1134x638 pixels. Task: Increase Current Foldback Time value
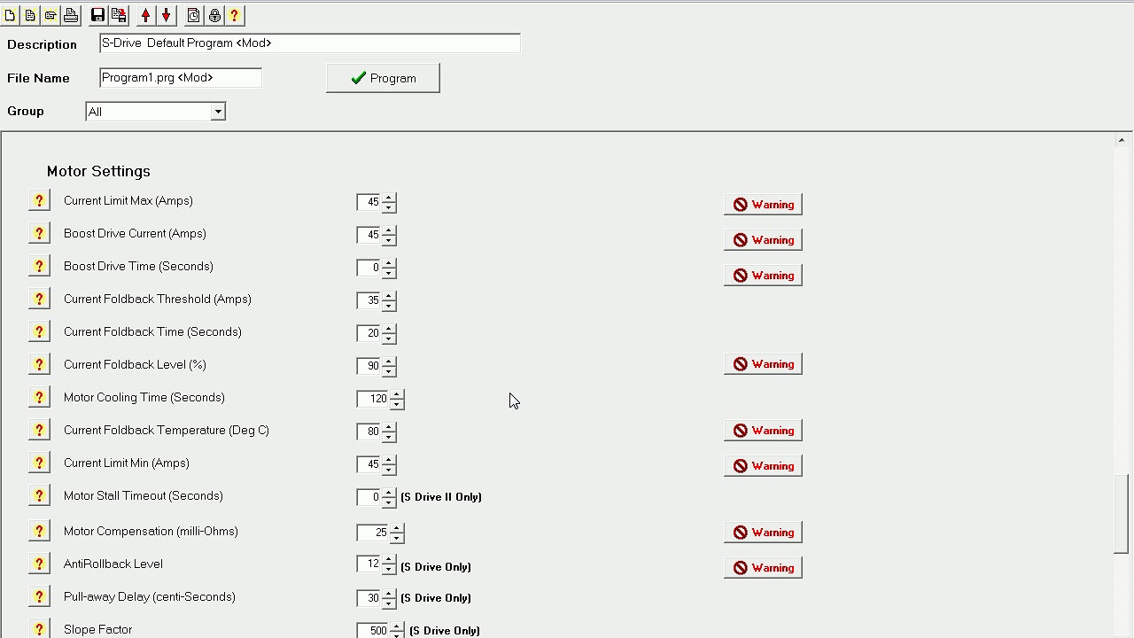(389, 329)
